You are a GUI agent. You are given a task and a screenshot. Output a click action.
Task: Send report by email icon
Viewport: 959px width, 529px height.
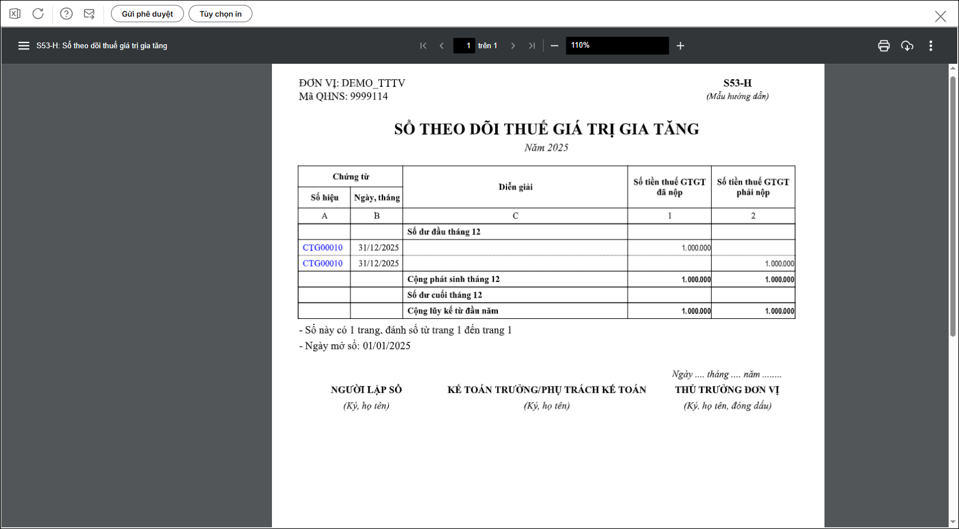[x=89, y=14]
